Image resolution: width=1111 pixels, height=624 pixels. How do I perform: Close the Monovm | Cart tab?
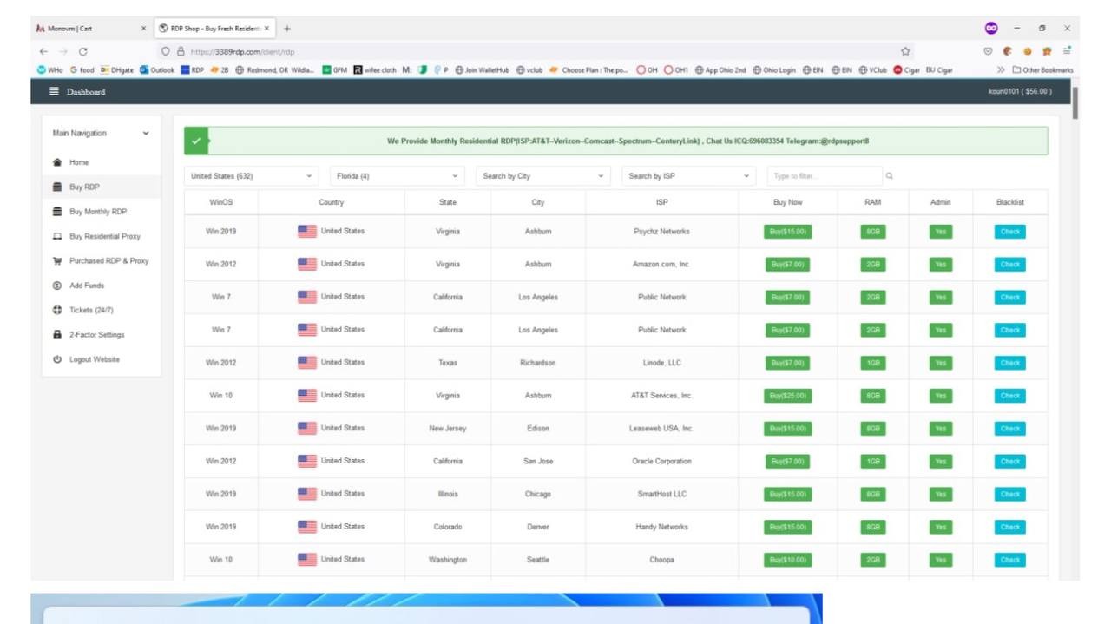143,28
